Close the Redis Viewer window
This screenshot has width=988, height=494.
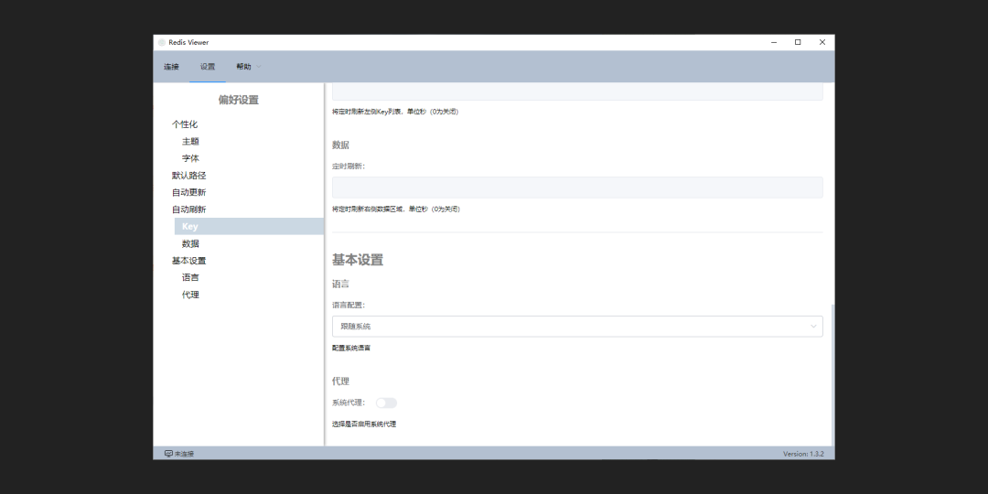click(x=822, y=42)
